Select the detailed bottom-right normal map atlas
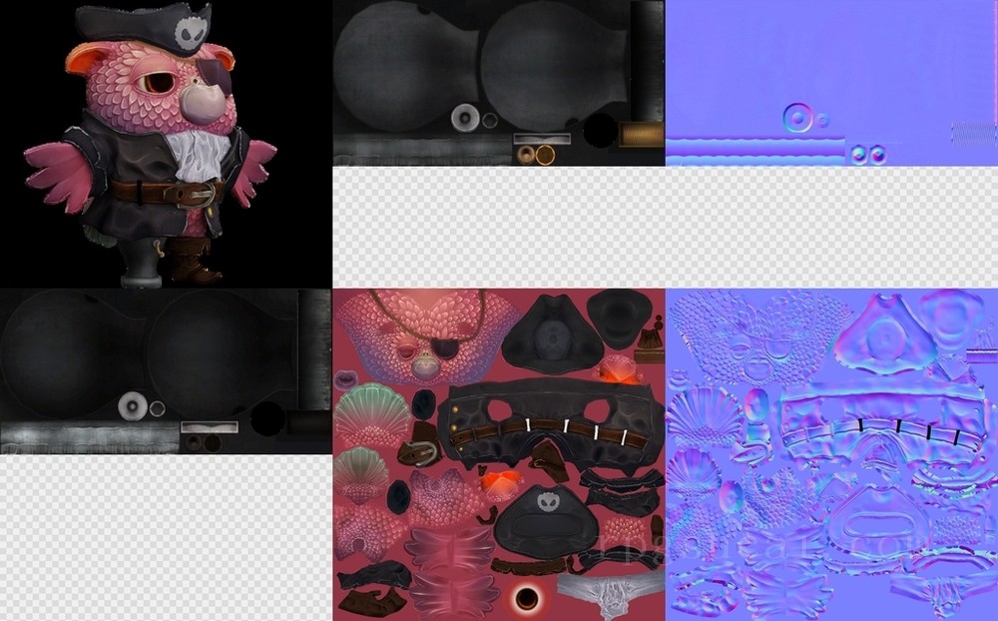The image size is (998, 621). click(831, 454)
